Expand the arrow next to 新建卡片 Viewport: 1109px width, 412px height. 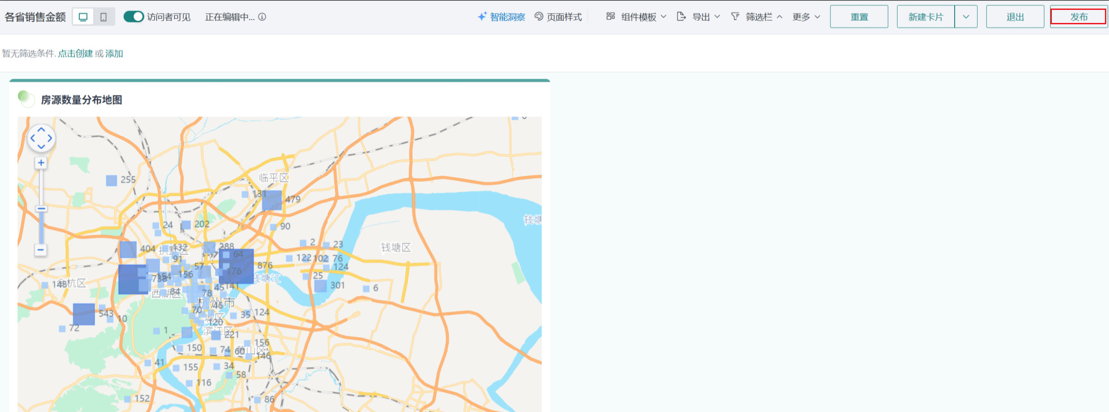[x=966, y=17]
